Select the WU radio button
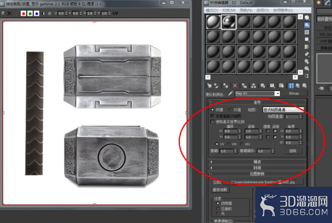This screenshot has height=223, width=332. tap(242, 144)
